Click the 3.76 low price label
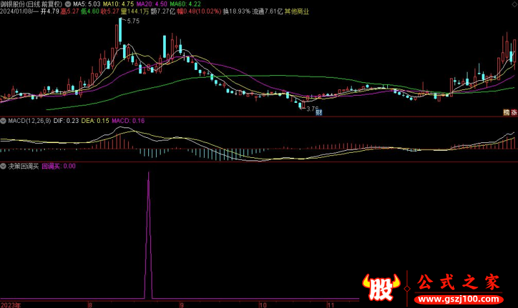This screenshot has height=308, width=518. pyautogui.click(x=312, y=108)
